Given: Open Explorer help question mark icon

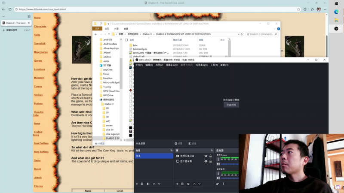Looking at the screenshot, I should click(278, 29).
